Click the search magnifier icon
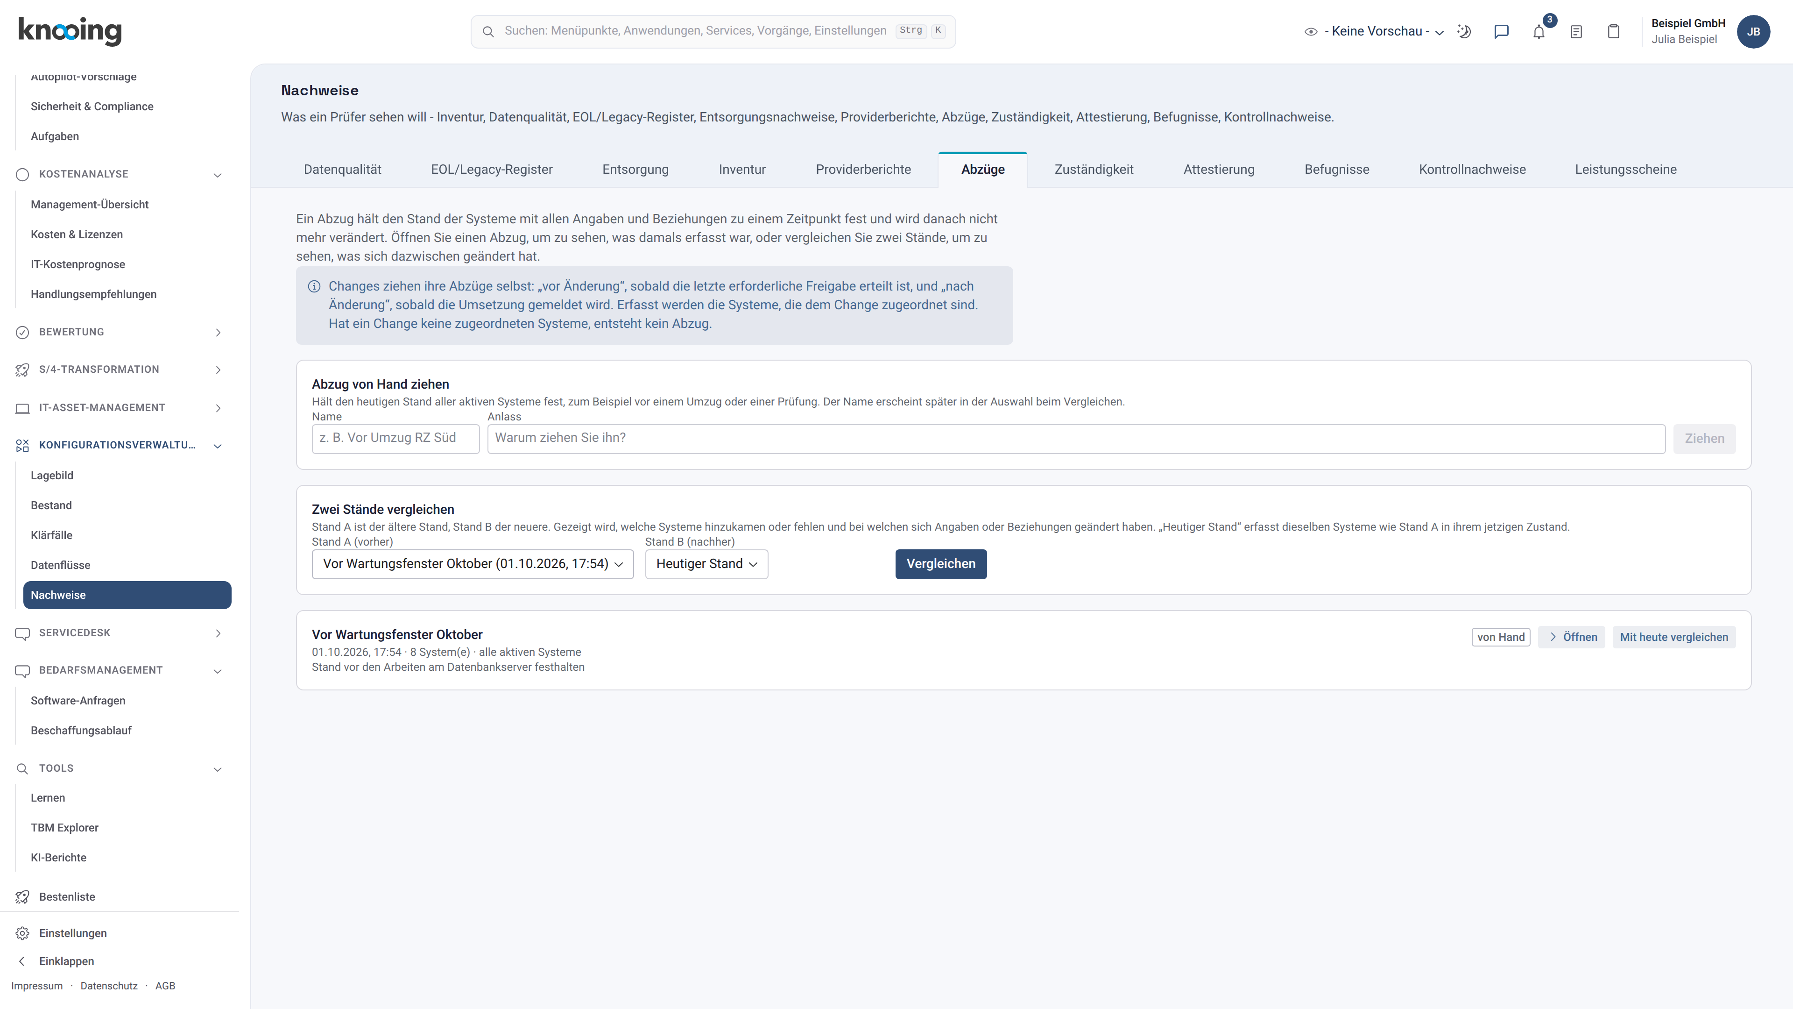This screenshot has width=1793, height=1009. (488, 31)
